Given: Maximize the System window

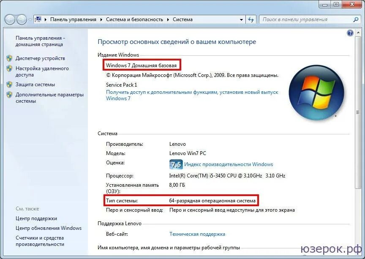Looking at the screenshot, I should [337, 4].
